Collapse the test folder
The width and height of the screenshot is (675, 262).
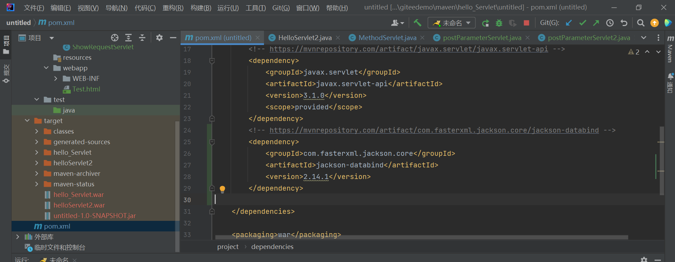pos(37,100)
